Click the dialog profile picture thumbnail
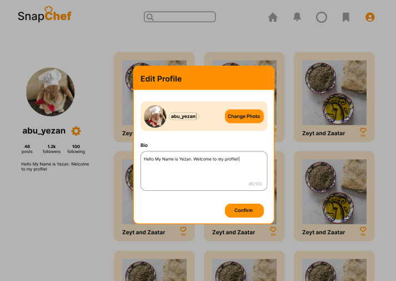This screenshot has width=396, height=281. pos(155,116)
